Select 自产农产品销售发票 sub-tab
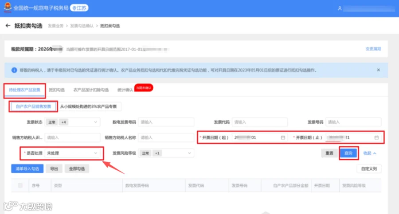The width and height of the screenshot is (399, 214). click(x=33, y=107)
